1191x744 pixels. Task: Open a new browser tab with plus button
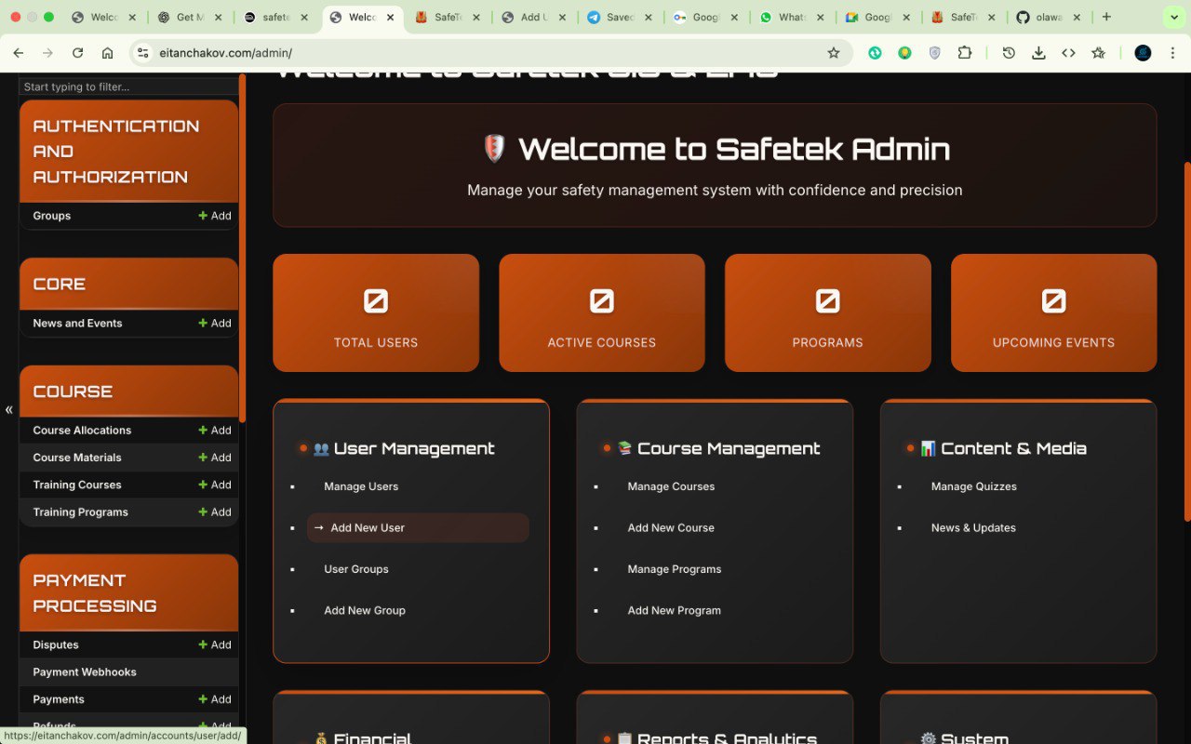tap(1106, 17)
